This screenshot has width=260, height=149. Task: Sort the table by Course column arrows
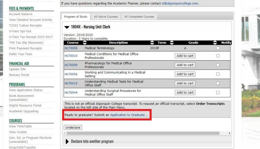[x=85, y=43]
